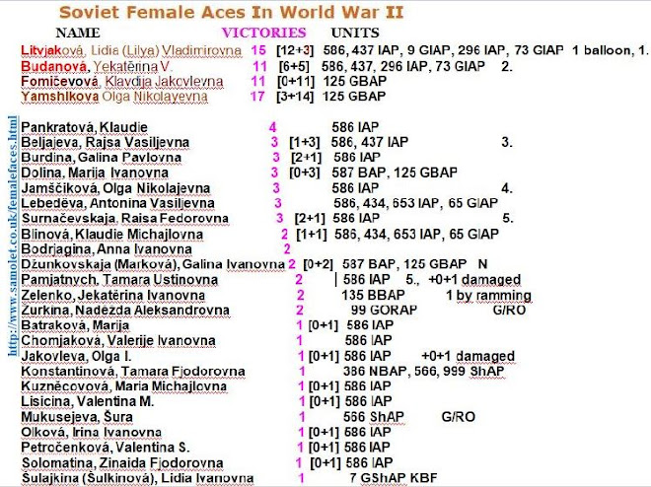This screenshot has height=487, width=651.
Task: Select the name Pankratová, Klaudie
Action: click(x=84, y=127)
